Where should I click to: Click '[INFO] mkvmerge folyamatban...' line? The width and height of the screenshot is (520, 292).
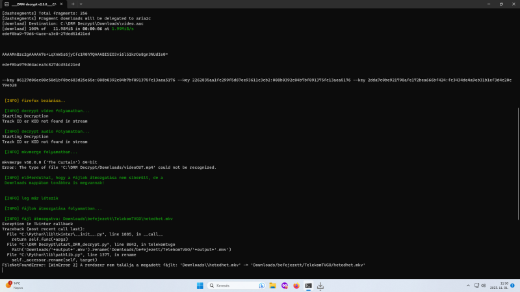pos(41,152)
